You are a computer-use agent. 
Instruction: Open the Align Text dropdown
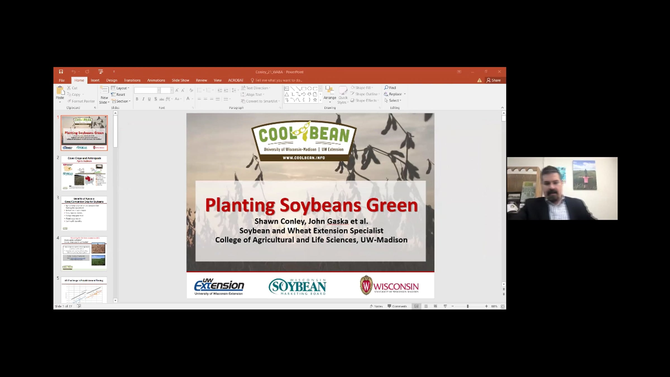point(253,95)
